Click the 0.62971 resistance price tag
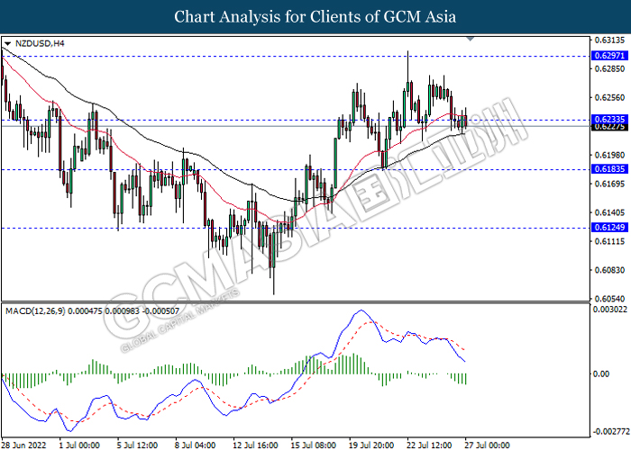The image size is (631, 450). (x=609, y=56)
